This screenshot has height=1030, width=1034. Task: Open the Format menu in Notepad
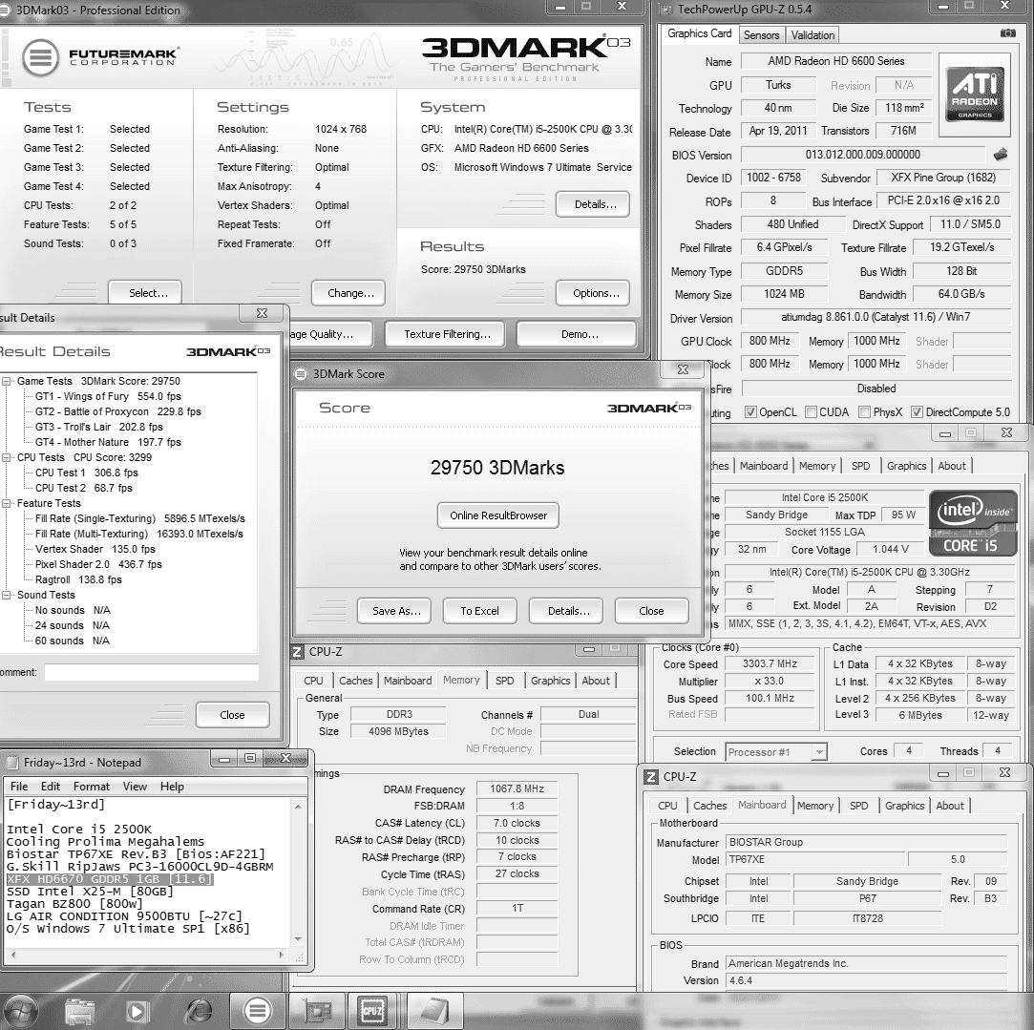point(91,786)
